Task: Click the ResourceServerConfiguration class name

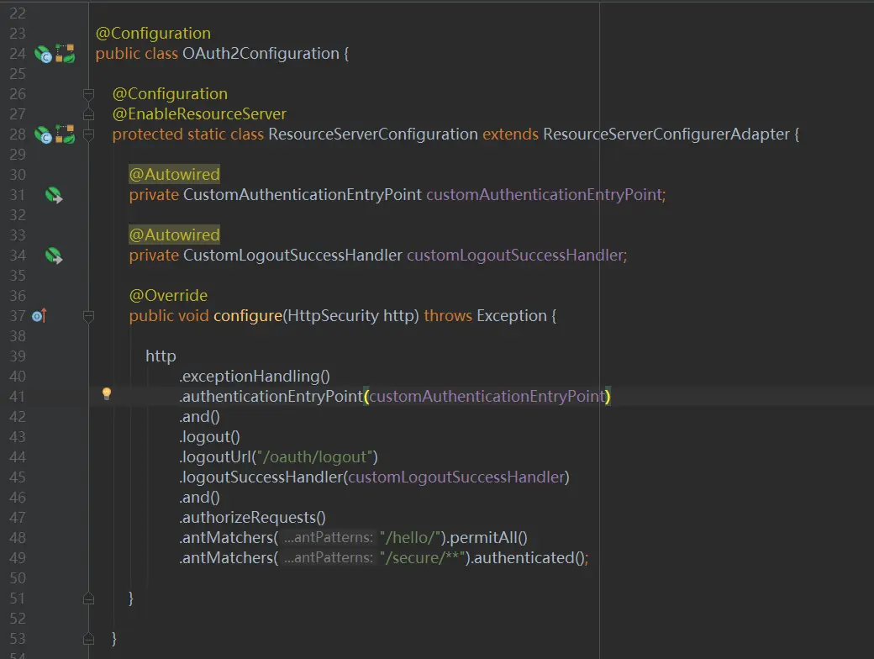Action: tap(373, 134)
